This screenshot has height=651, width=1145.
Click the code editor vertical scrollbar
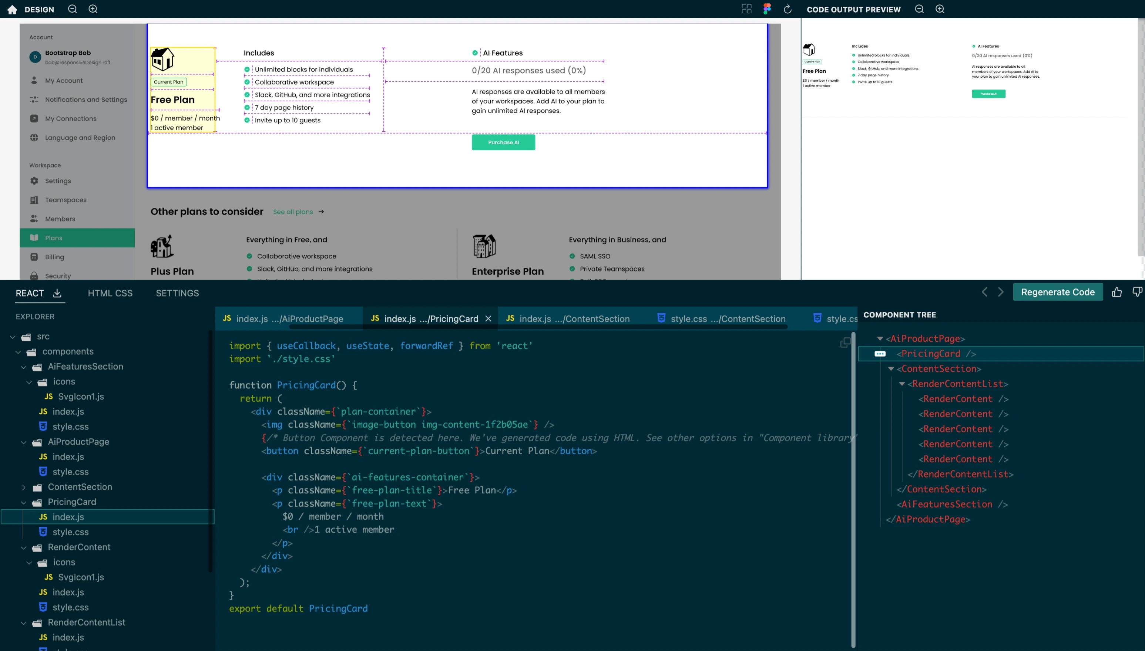point(853,490)
